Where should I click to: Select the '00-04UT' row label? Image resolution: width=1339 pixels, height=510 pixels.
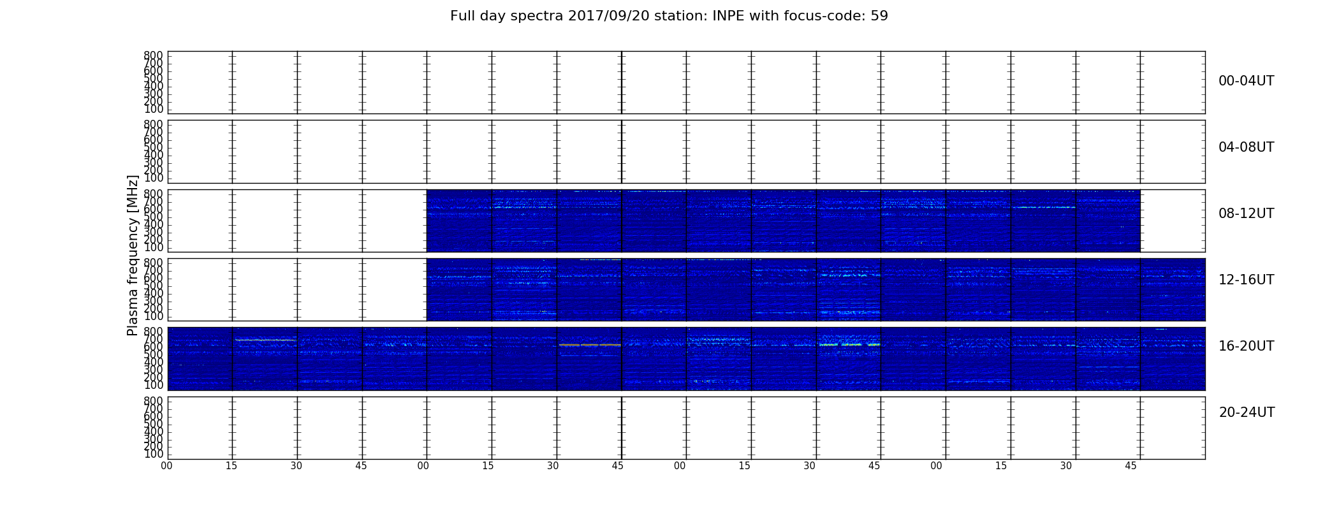click(1247, 81)
